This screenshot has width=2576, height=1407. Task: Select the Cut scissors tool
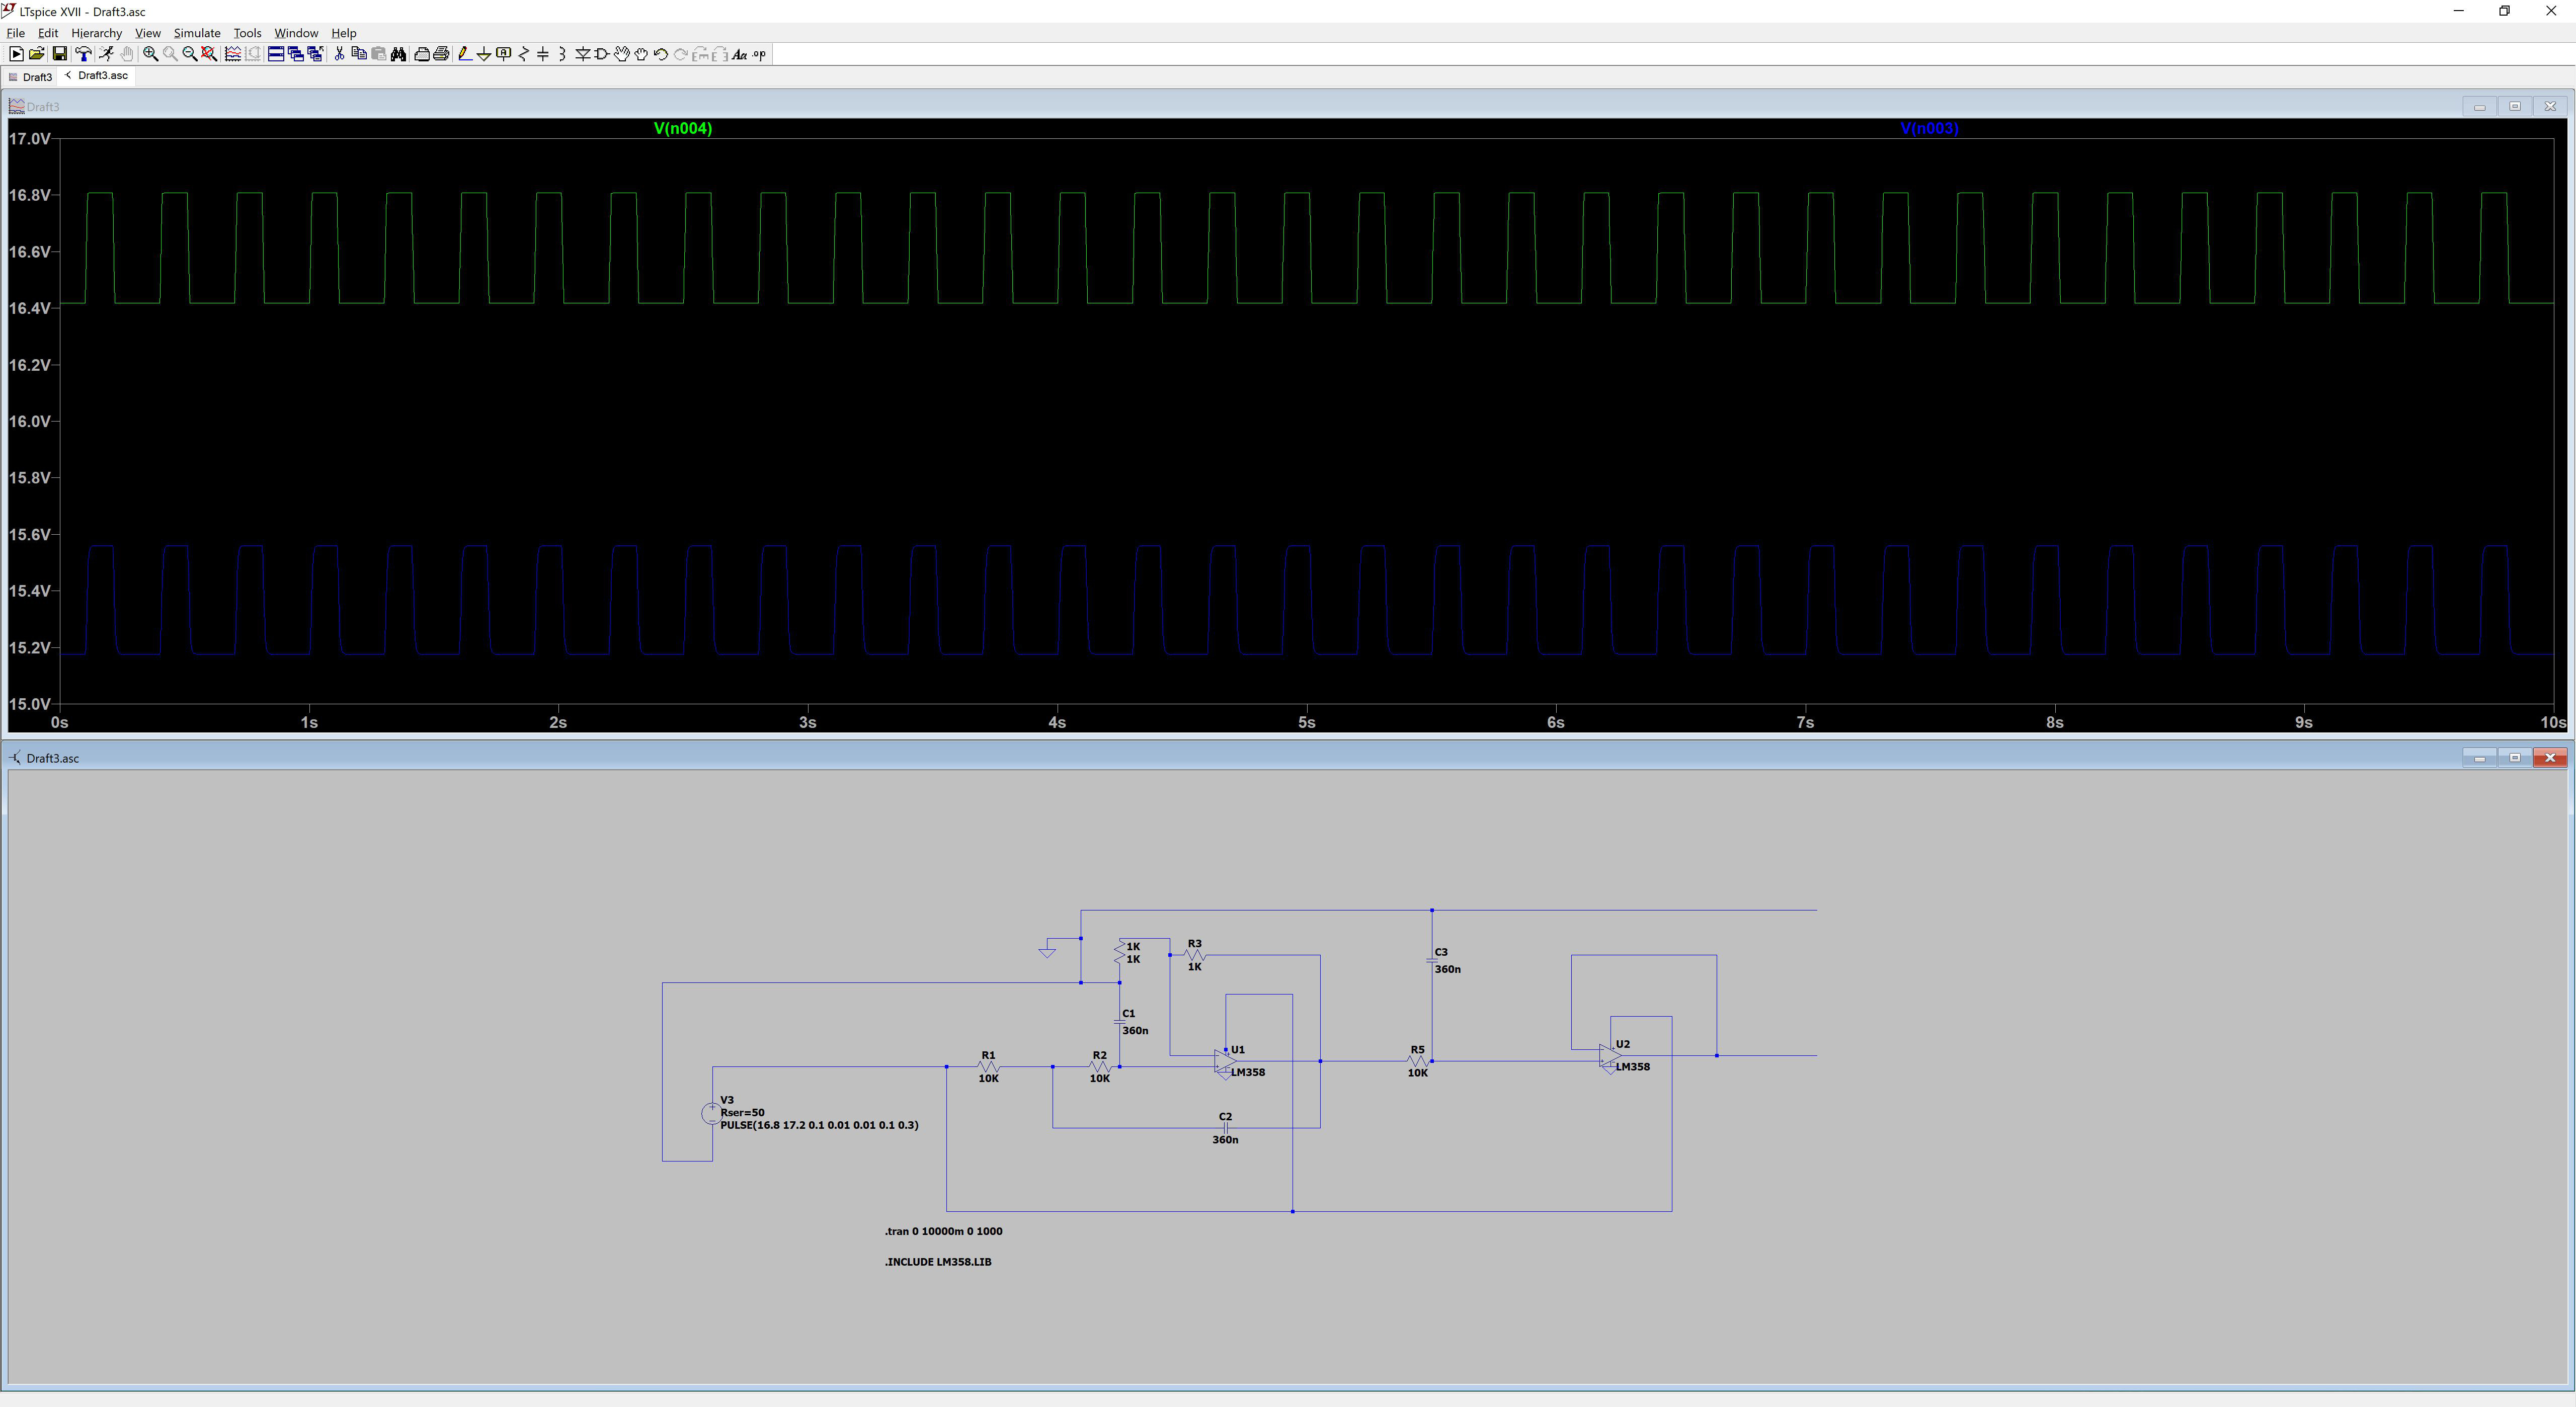point(340,54)
